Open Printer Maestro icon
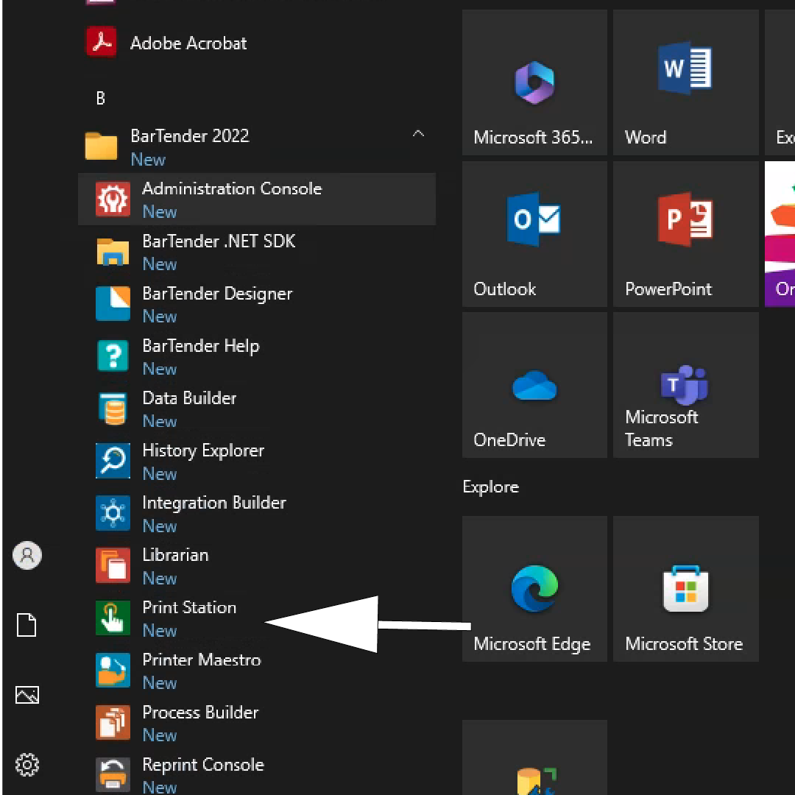Image resolution: width=795 pixels, height=795 pixels. [x=113, y=671]
